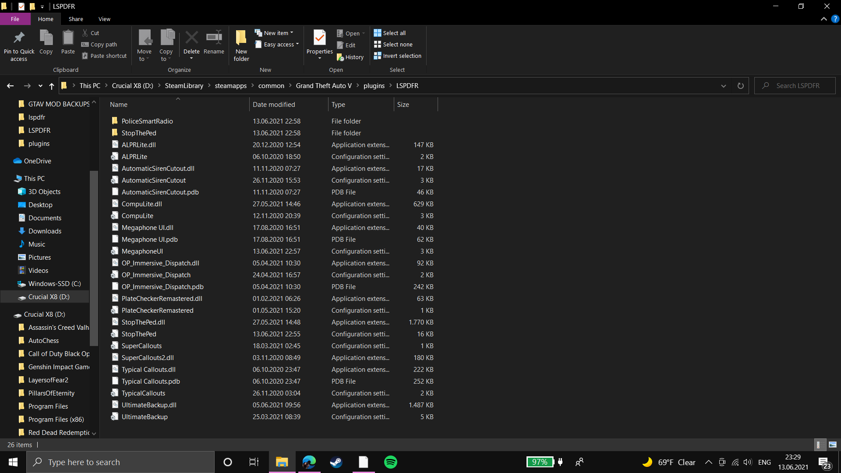Screen dimensions: 841x473
Task: Open Properties from the ribbon
Action: click(x=319, y=39)
